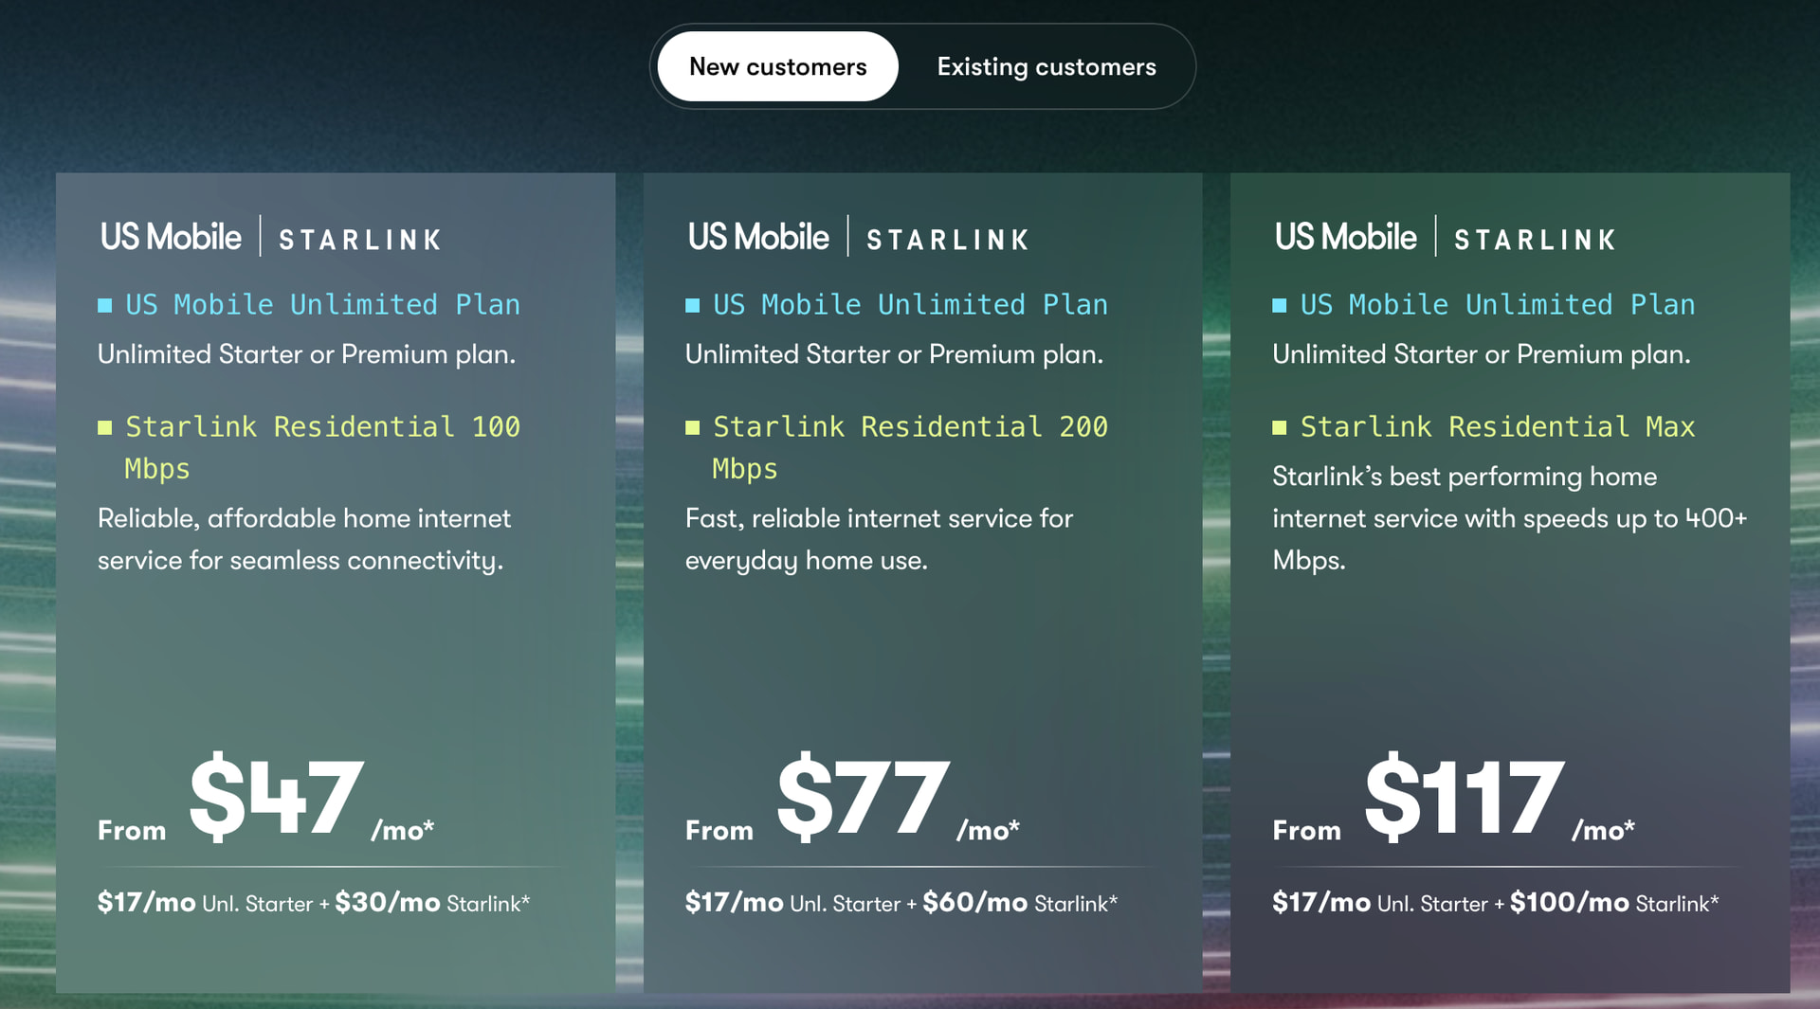Click the $30/mo Starlink price breakdown

coord(431,903)
